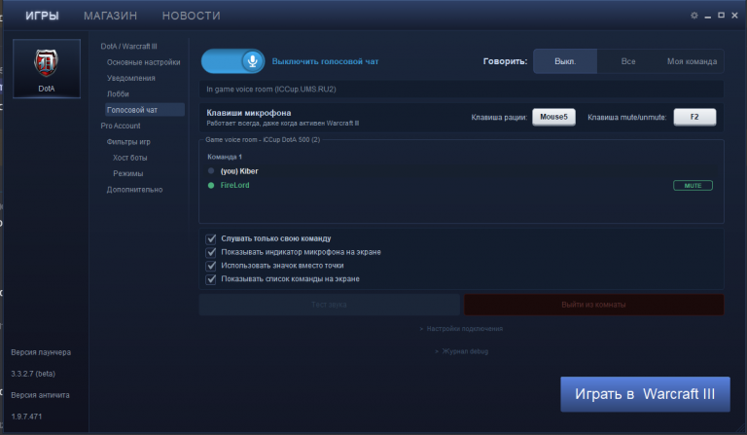Open Голосовой чат in sidebar
Viewport: 747px width, 435px height.
coord(144,110)
